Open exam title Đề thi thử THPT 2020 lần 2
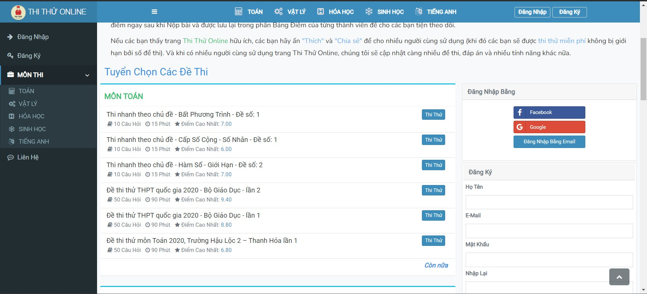 (183, 190)
